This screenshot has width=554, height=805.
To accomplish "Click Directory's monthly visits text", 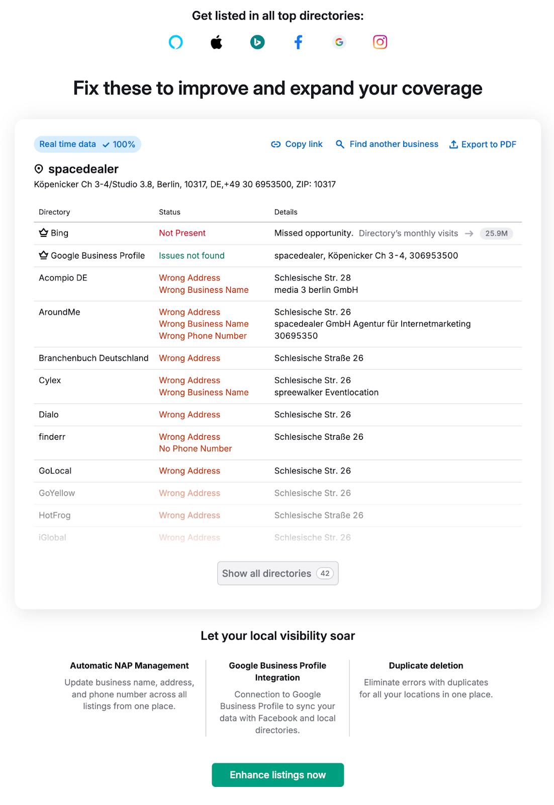I will [409, 233].
